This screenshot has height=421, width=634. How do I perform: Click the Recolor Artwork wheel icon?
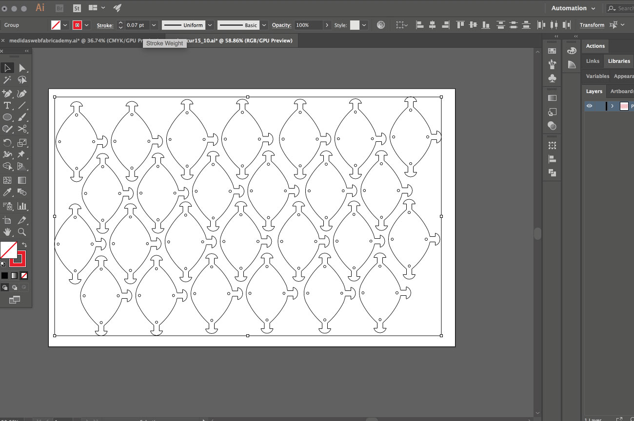click(x=381, y=25)
